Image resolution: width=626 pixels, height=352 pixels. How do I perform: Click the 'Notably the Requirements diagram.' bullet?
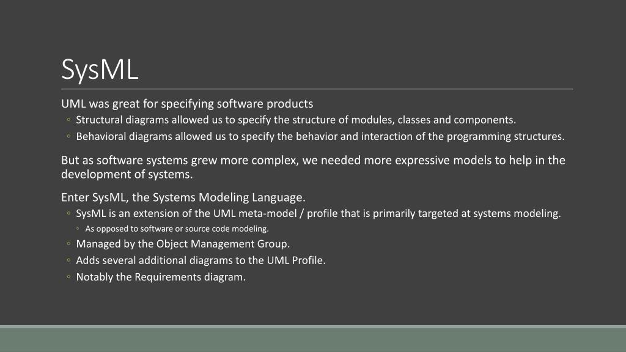(161, 277)
